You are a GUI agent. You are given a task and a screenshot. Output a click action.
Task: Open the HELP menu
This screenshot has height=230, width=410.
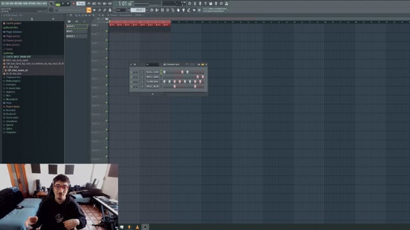coord(45,3)
